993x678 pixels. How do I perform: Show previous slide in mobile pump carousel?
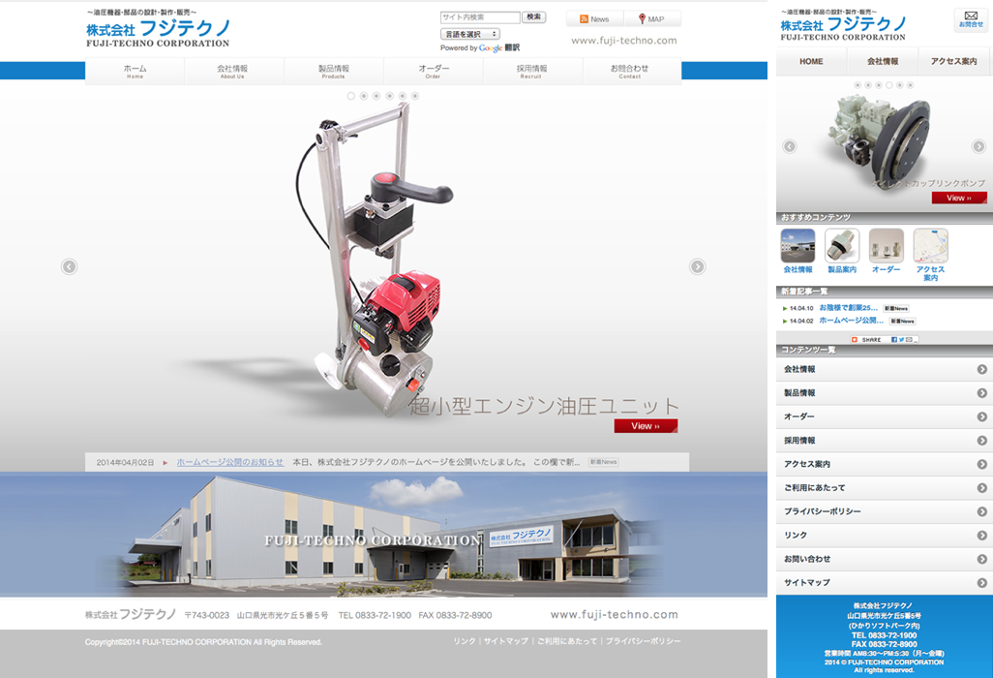click(x=790, y=146)
